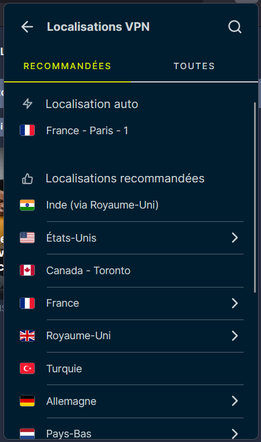This screenshot has width=261, height=442.
Task: Click the India flag icon
Action: (x=27, y=205)
